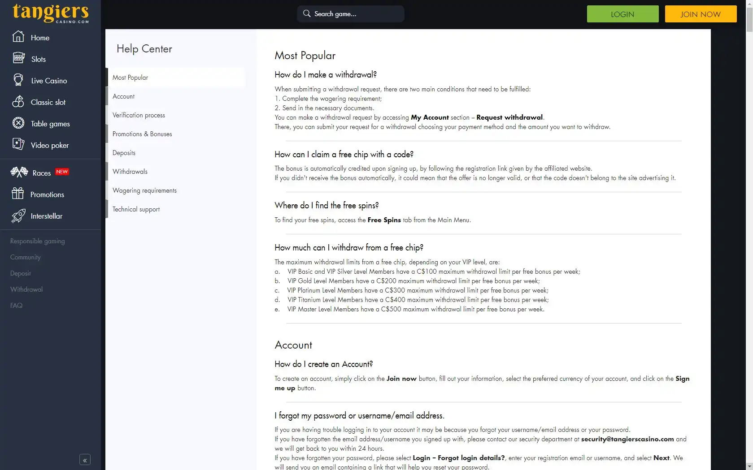Click the Home house icon
The height and width of the screenshot is (470, 753).
click(x=18, y=37)
